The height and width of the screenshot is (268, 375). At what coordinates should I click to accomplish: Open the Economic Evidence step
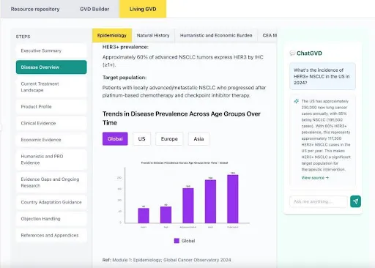tap(51, 140)
